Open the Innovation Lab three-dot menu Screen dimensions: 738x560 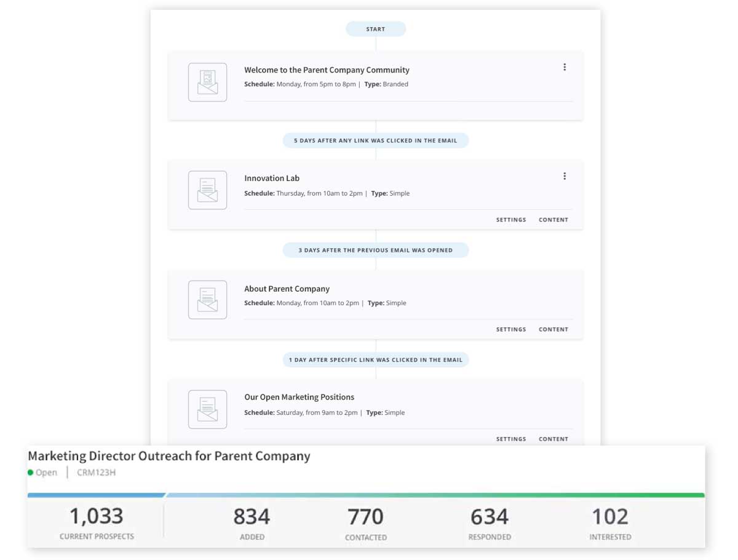pos(565,176)
